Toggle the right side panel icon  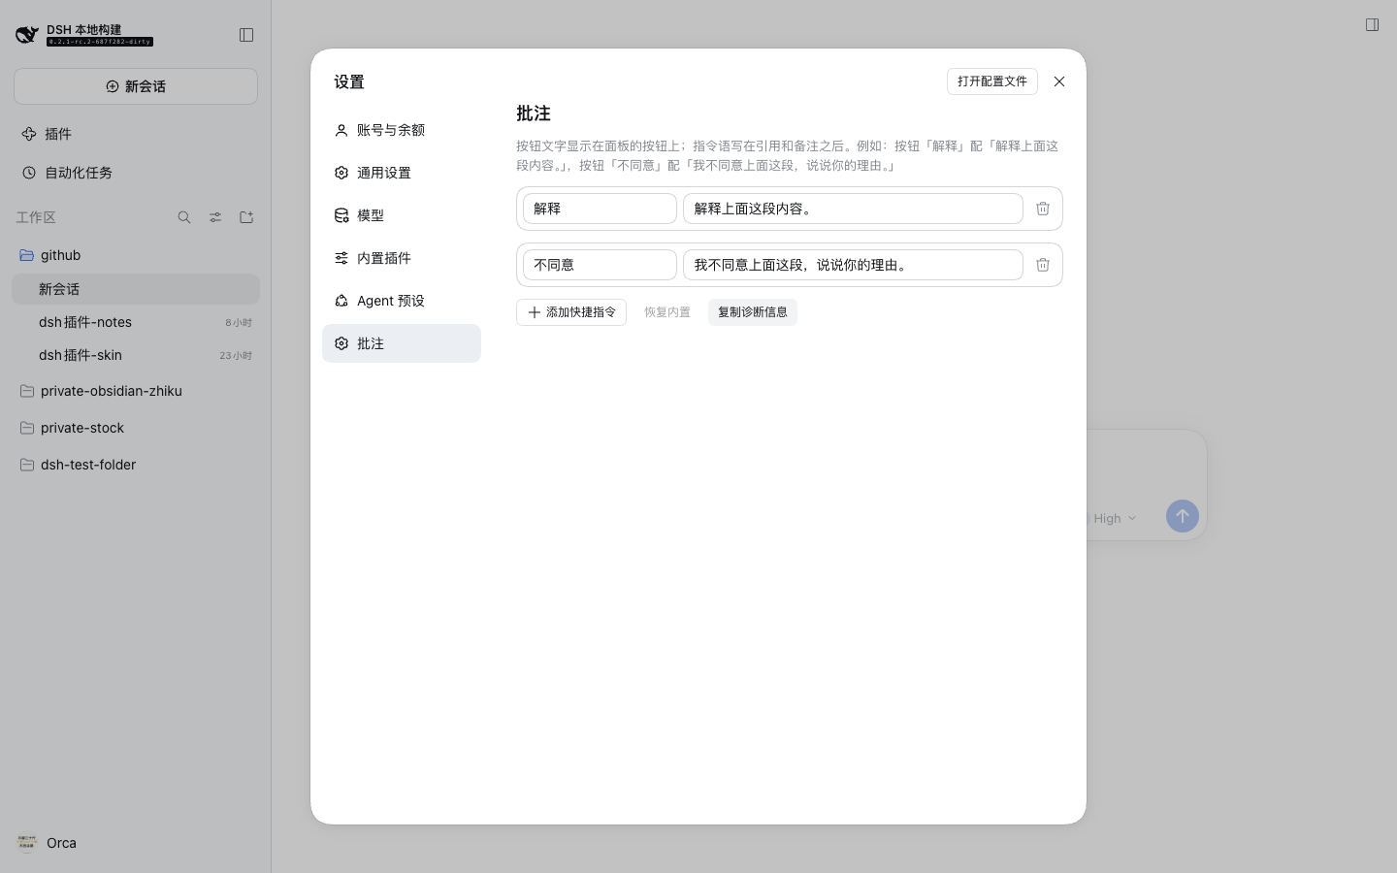tap(1372, 25)
